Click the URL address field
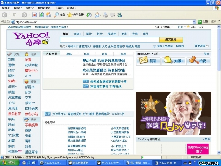 coord(104,22)
